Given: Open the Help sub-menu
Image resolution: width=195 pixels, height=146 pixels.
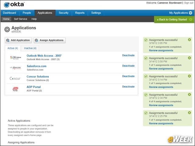Looking at the screenshot, I should (34, 19).
